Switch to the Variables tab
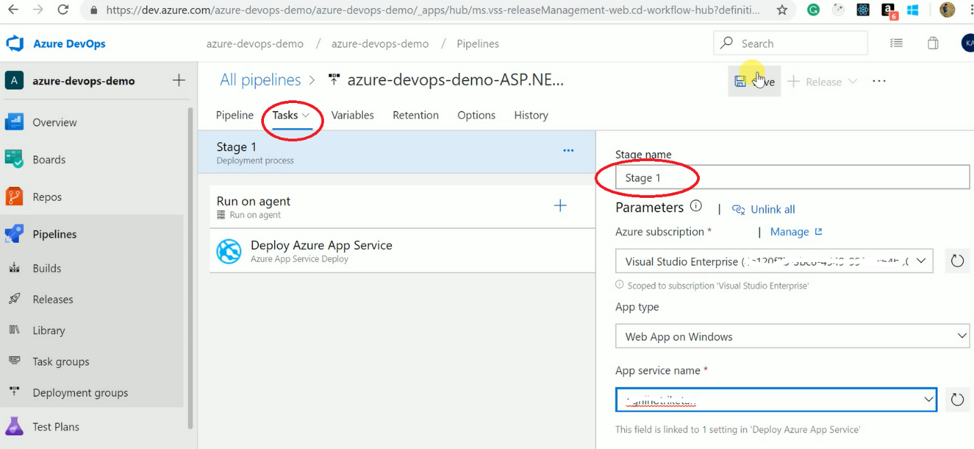This screenshot has height=449, width=974. tap(352, 115)
